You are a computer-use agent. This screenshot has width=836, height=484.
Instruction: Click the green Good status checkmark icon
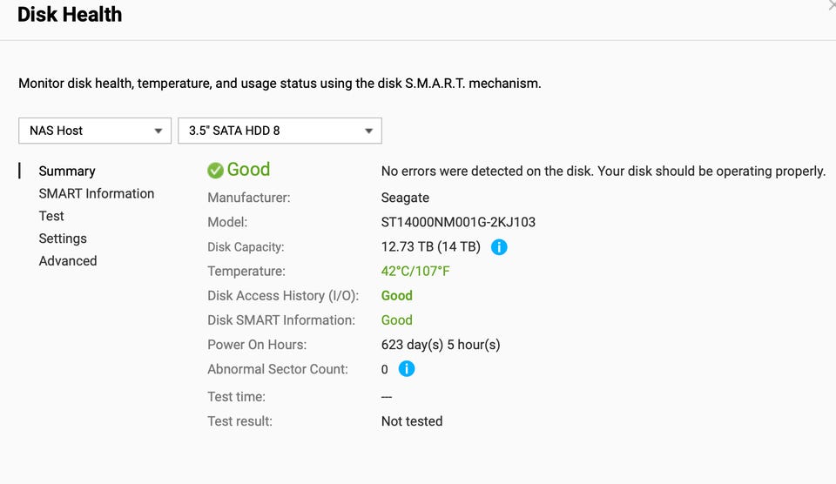(215, 171)
